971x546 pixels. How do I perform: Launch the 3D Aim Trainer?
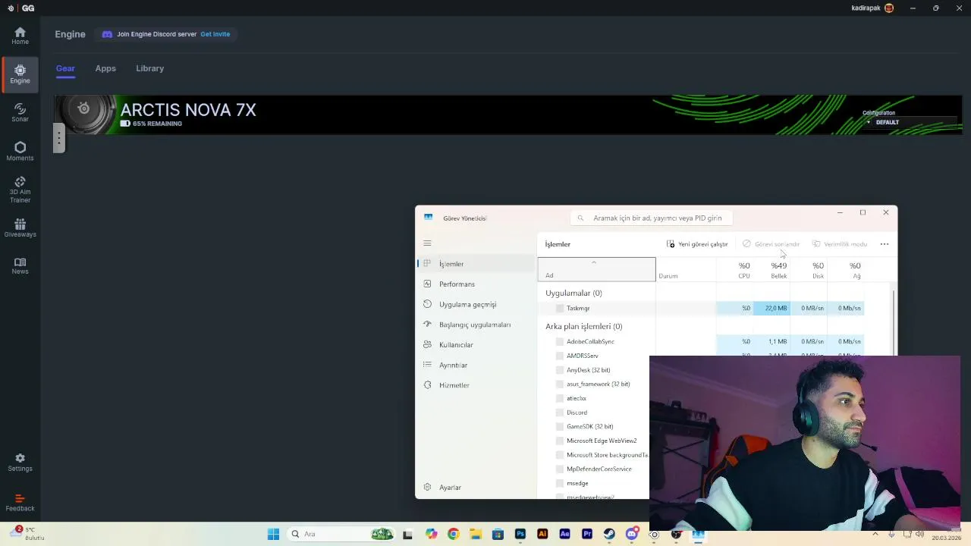pos(20,190)
